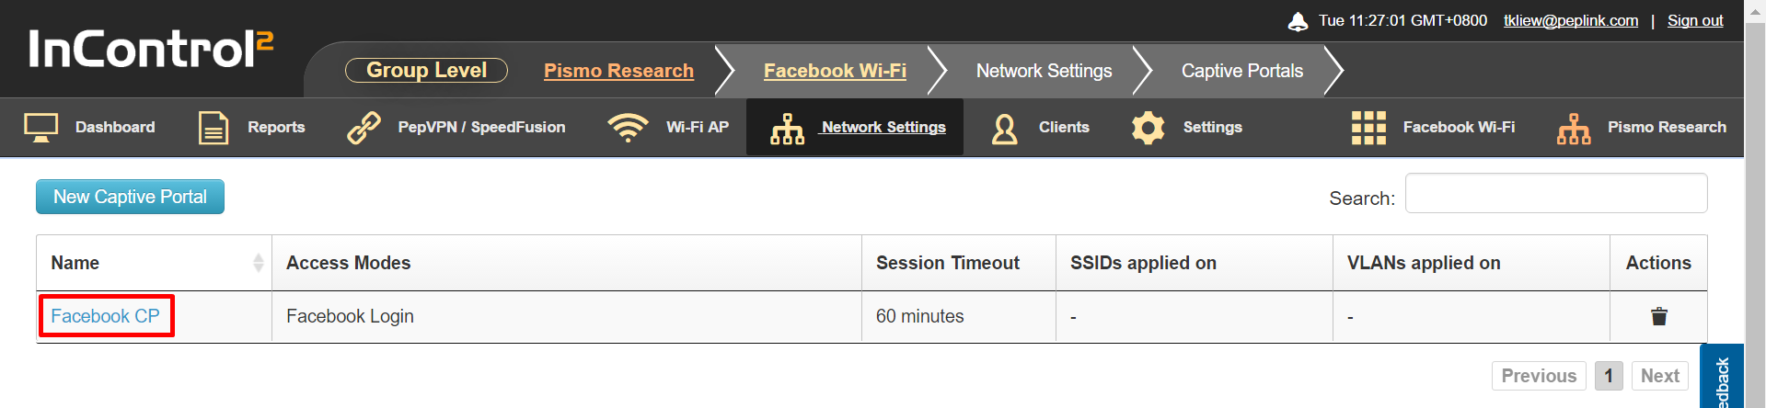This screenshot has width=1766, height=408.
Task: Click the New Captive Portal button
Action: pyautogui.click(x=130, y=197)
